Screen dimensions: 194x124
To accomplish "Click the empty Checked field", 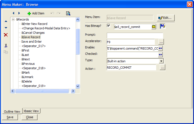I will (x=132, y=55).
